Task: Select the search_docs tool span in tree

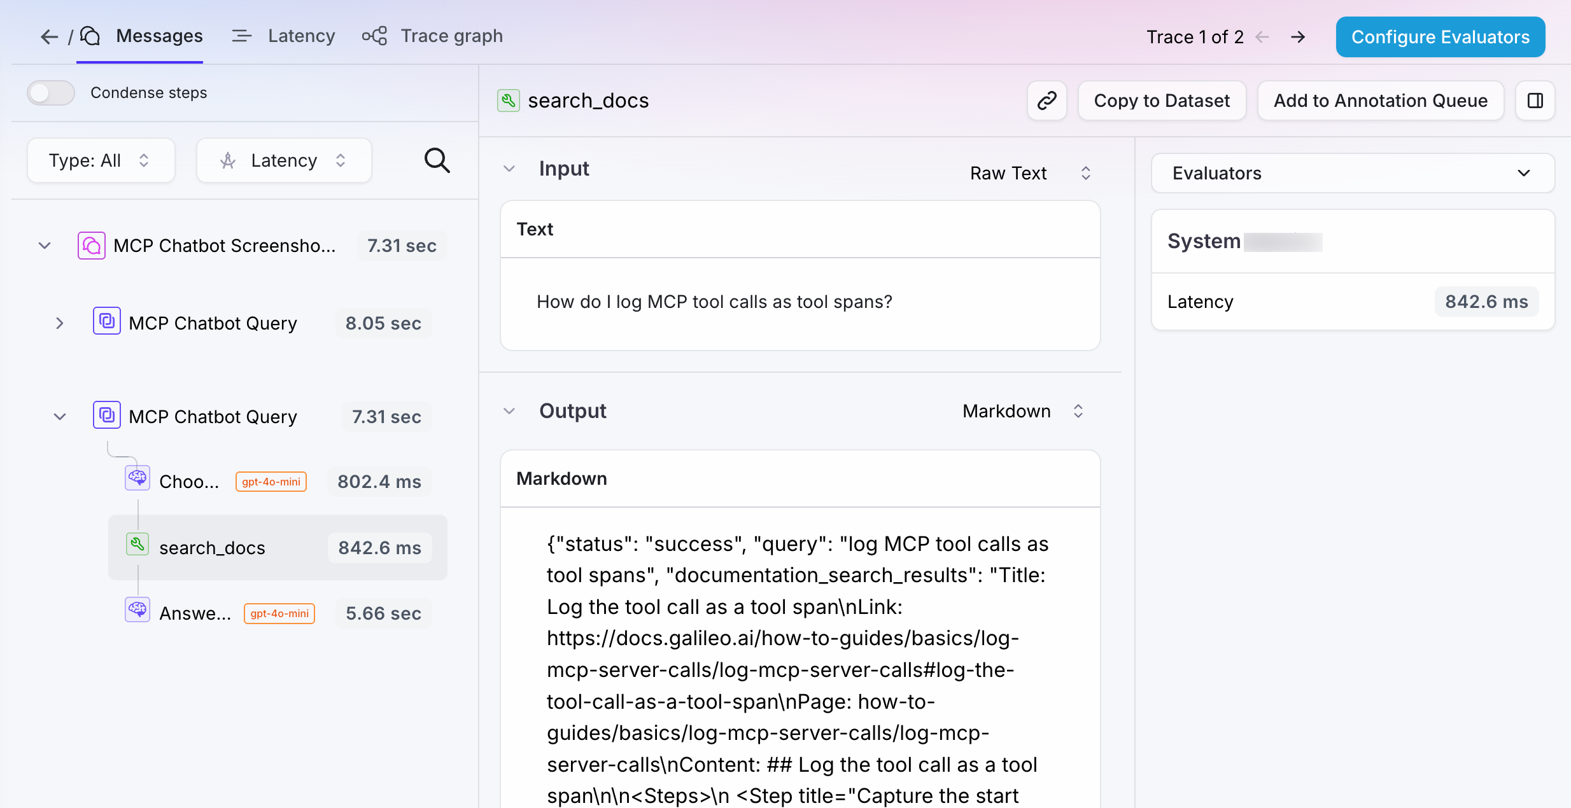Action: (278, 547)
